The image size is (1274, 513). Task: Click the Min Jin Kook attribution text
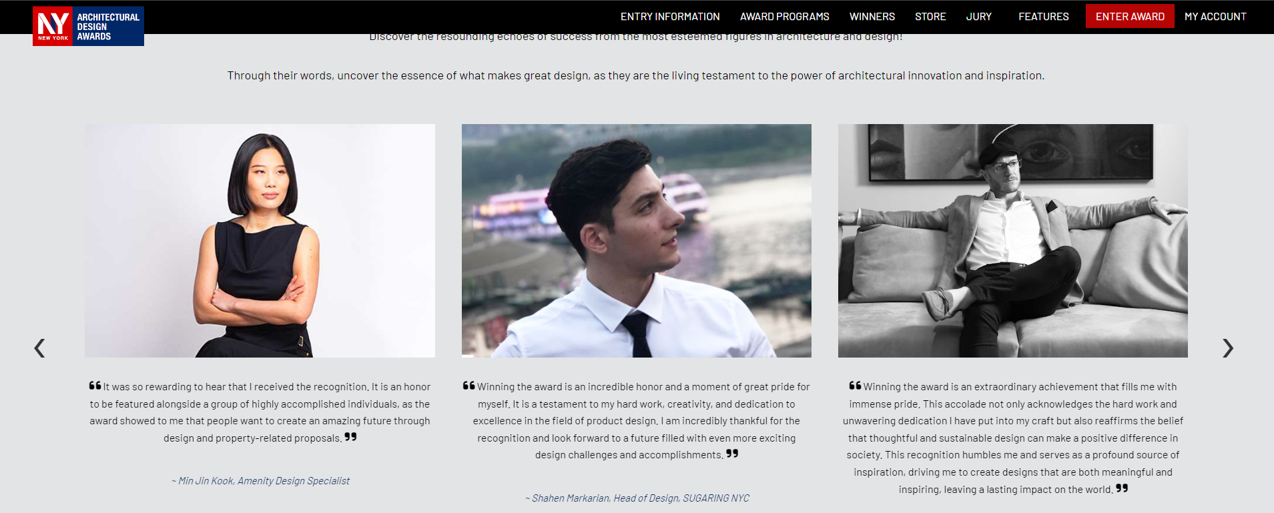tap(260, 481)
